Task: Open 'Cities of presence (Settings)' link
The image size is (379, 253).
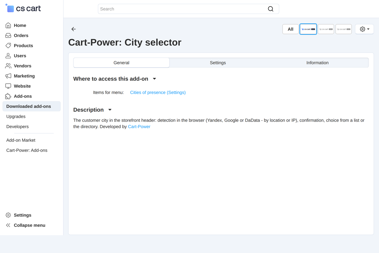Action: tap(158, 92)
